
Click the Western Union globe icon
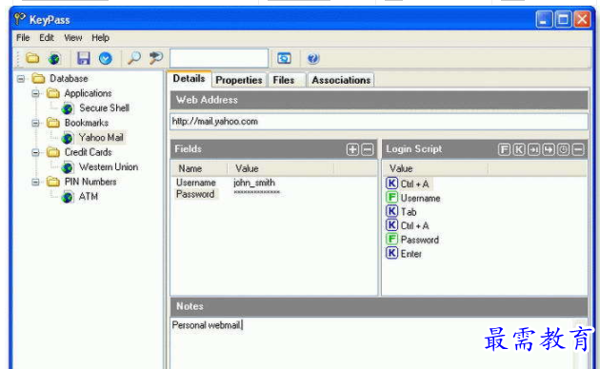coord(68,167)
